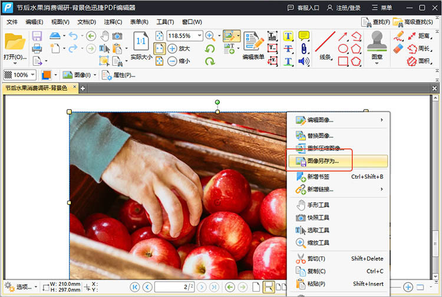Select the Eraser tool
Screen dimensions: 442x297
pyautogui.click(x=398, y=48)
